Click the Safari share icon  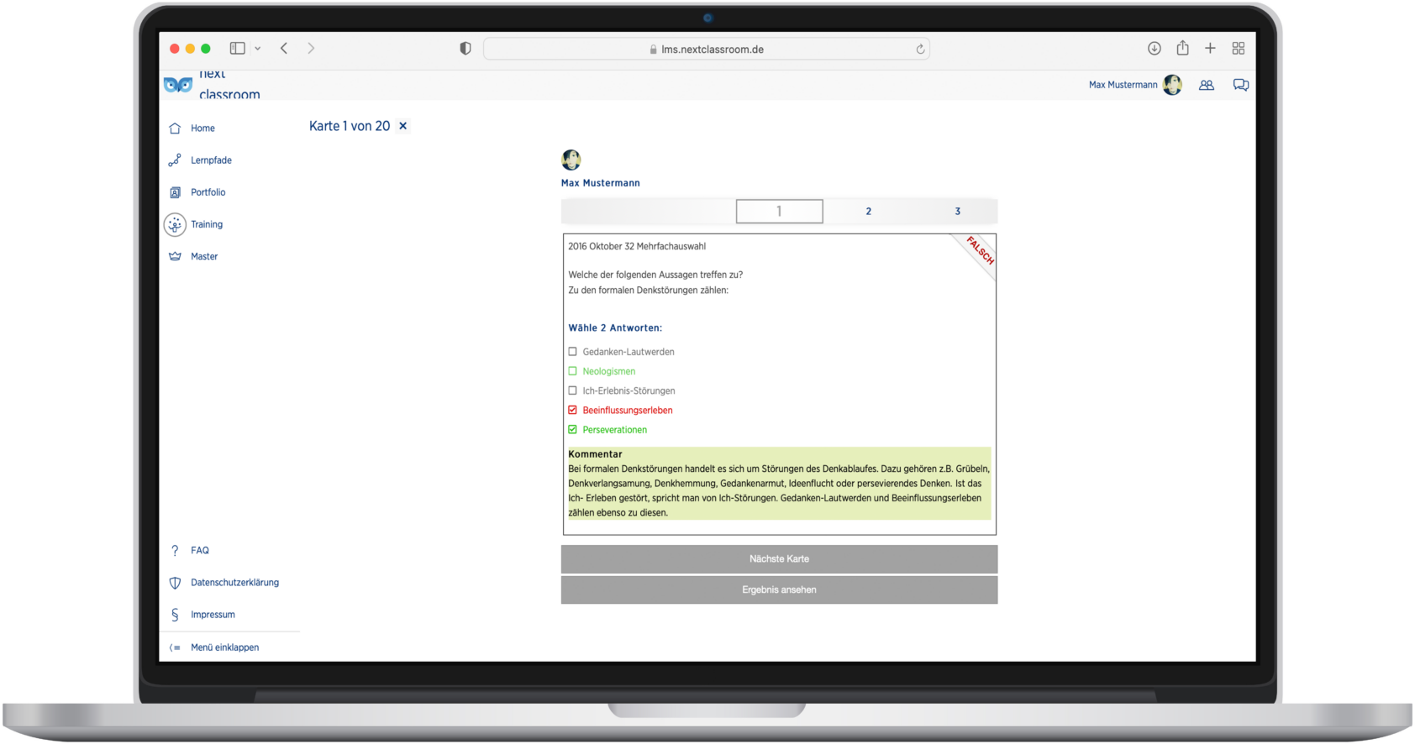point(1182,49)
